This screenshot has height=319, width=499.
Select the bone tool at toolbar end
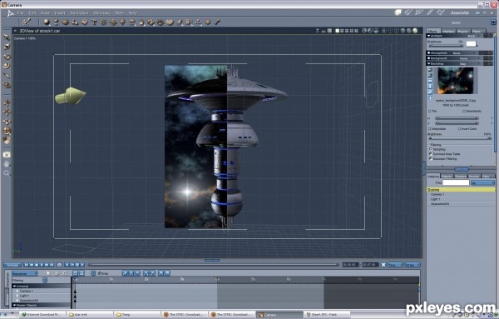coord(217,22)
